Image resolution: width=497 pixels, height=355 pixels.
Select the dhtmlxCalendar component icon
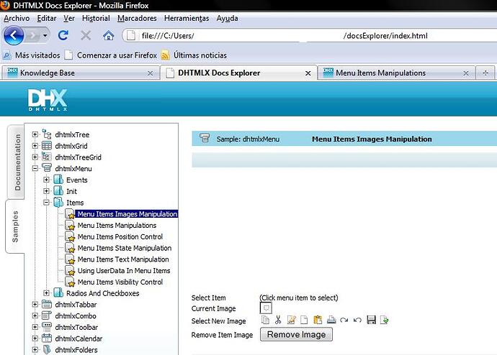tap(47, 338)
